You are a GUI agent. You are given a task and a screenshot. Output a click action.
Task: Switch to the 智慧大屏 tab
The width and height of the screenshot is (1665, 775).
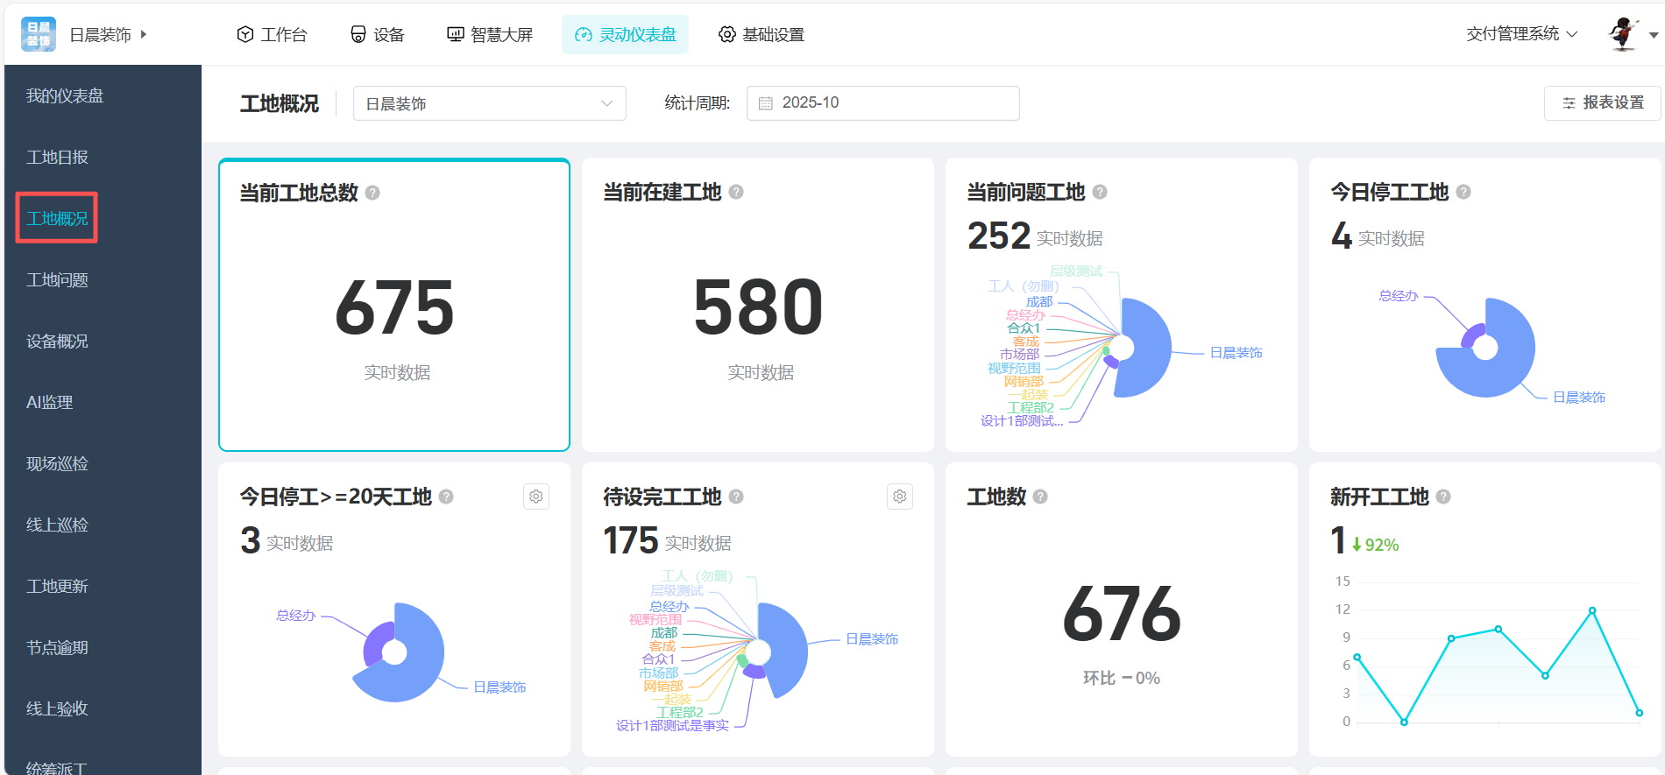[490, 34]
